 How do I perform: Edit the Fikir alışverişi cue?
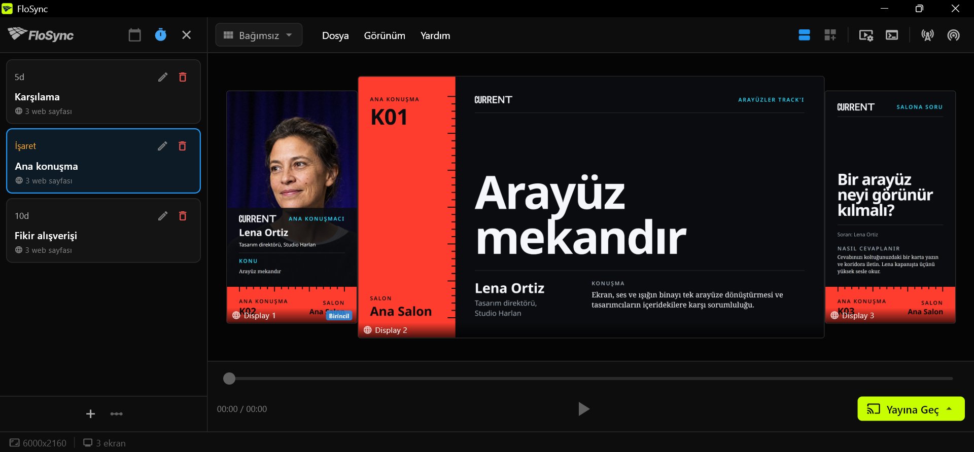163,216
